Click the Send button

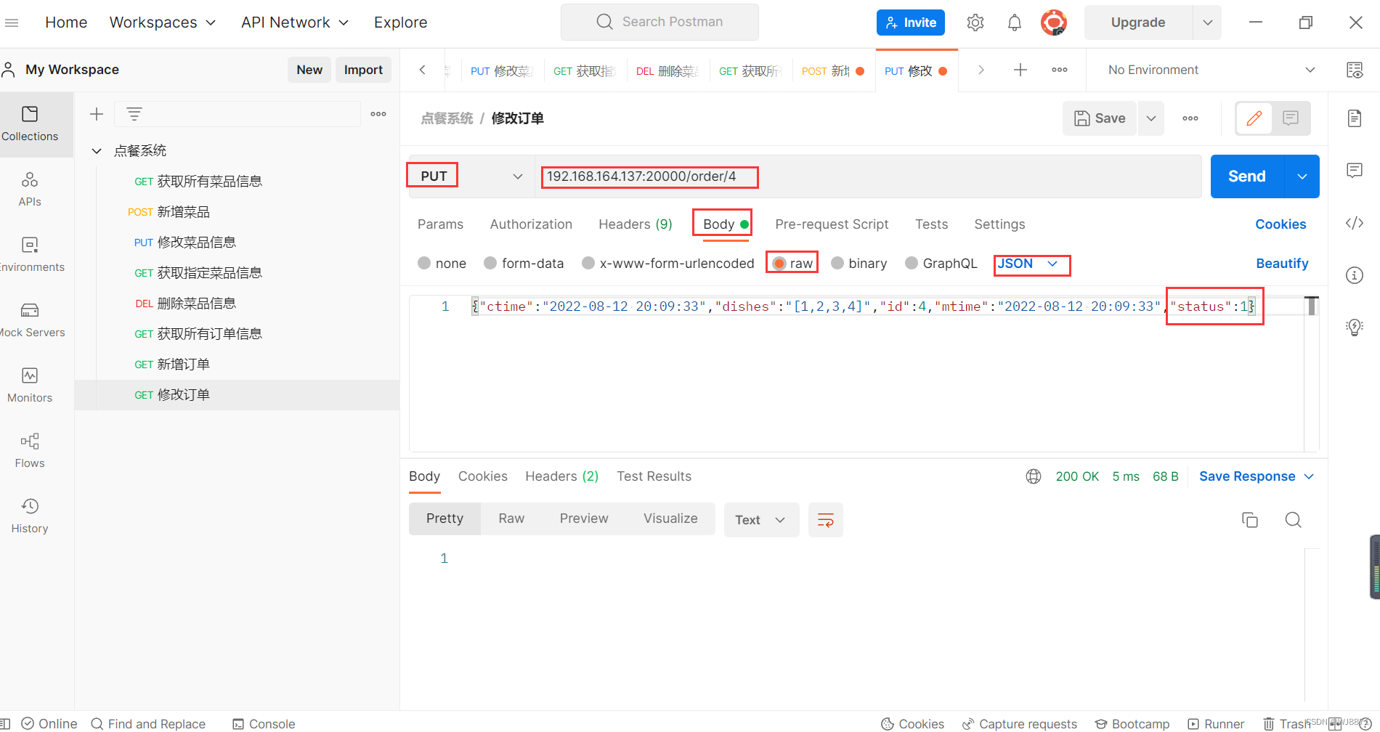(1246, 176)
